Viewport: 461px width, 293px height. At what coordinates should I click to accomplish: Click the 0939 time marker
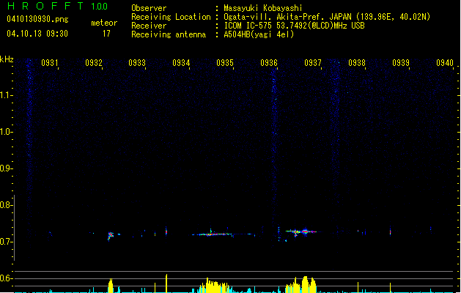click(401, 63)
